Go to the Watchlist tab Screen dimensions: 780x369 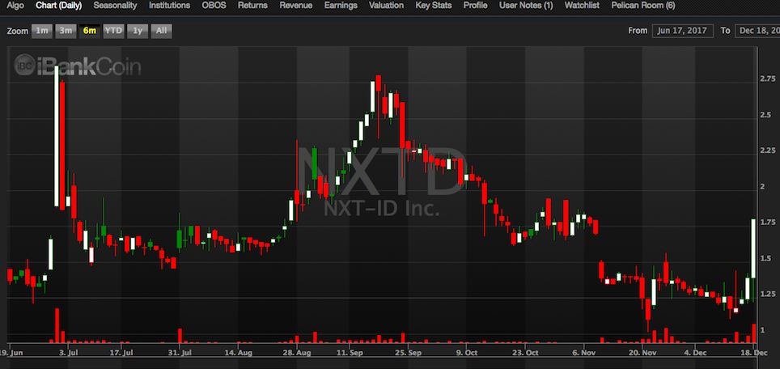(x=582, y=6)
